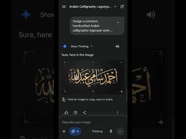Select the image generation tool chip icon
This screenshot has width=186, height=139.
point(73,131)
